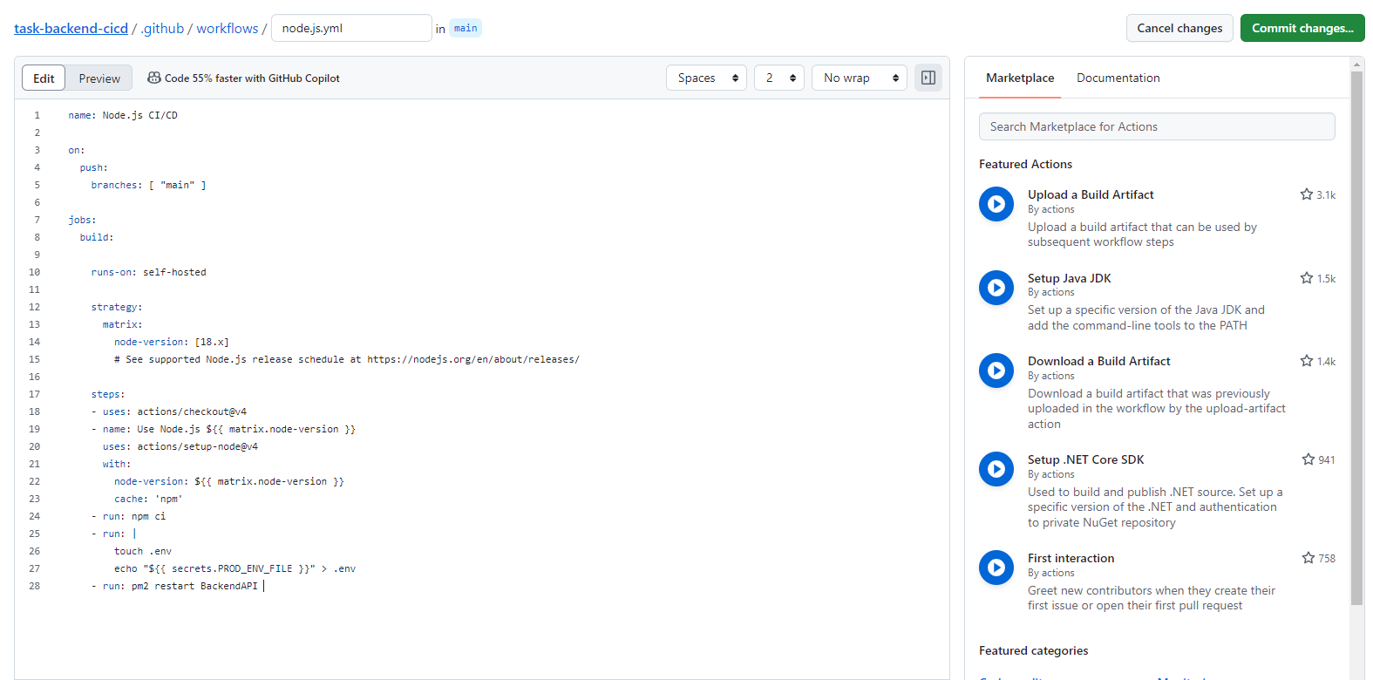Click the Upload a Build Artifact play icon
The width and height of the screenshot is (1373, 680).
[996, 204]
